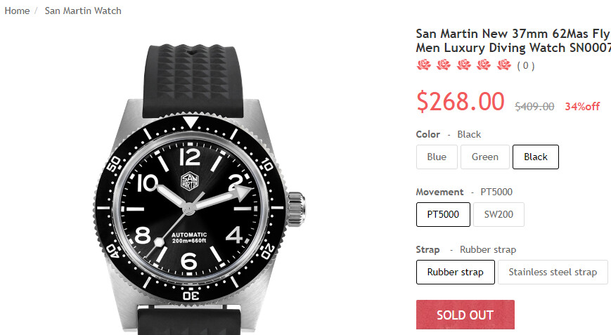The image size is (611, 335).
Task: Open the (0) review count
Action: pyautogui.click(x=526, y=66)
